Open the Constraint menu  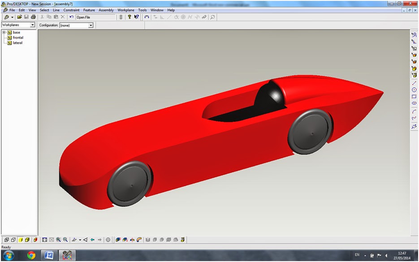[x=71, y=10]
